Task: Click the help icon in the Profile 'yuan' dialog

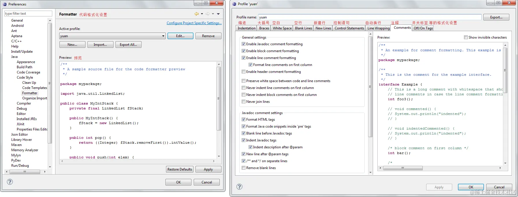Action: [x=239, y=187]
